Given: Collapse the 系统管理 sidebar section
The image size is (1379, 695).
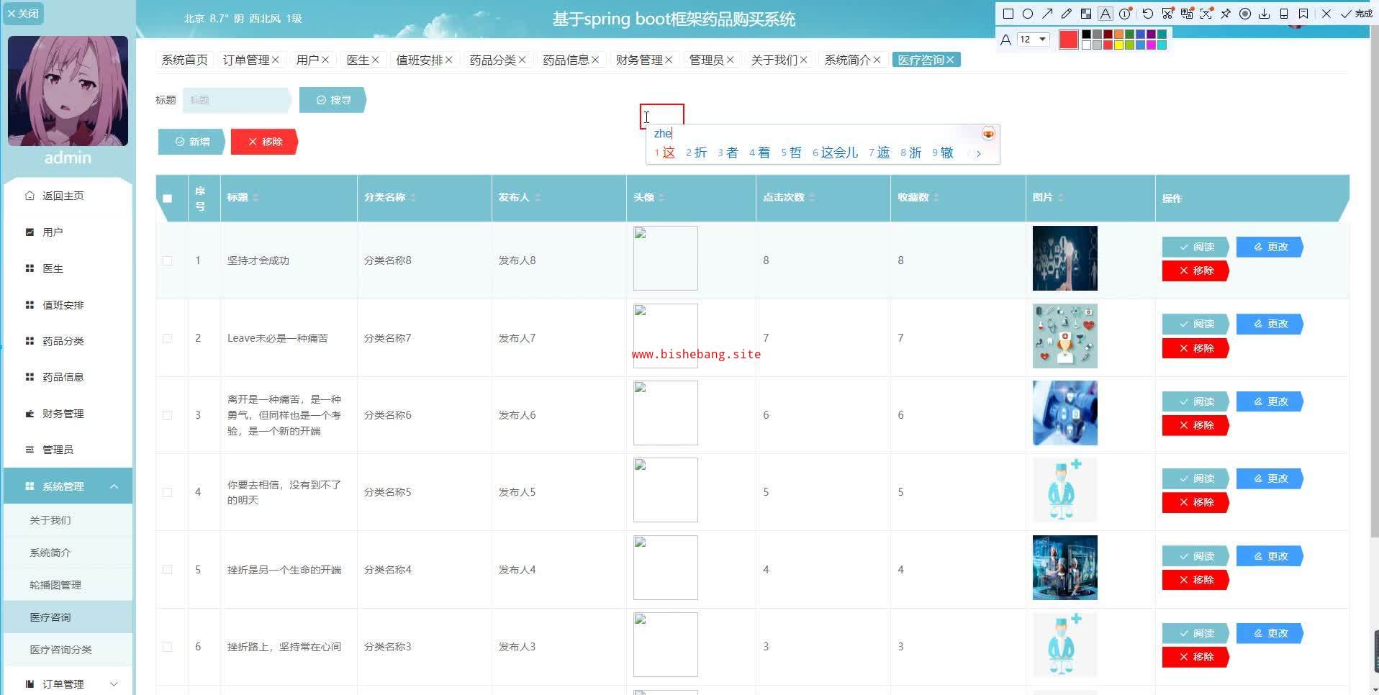Looking at the screenshot, I should (x=114, y=486).
